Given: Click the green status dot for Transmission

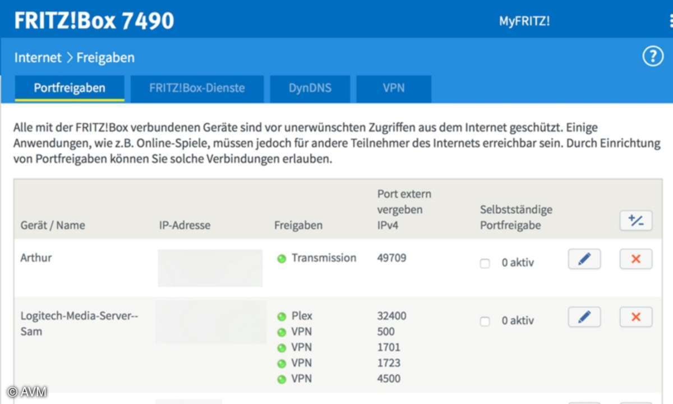Looking at the screenshot, I should (282, 259).
